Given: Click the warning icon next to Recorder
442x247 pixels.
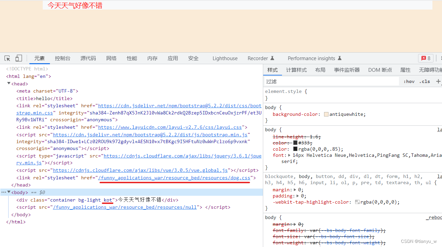Looking at the screenshot, I should click(272, 57).
